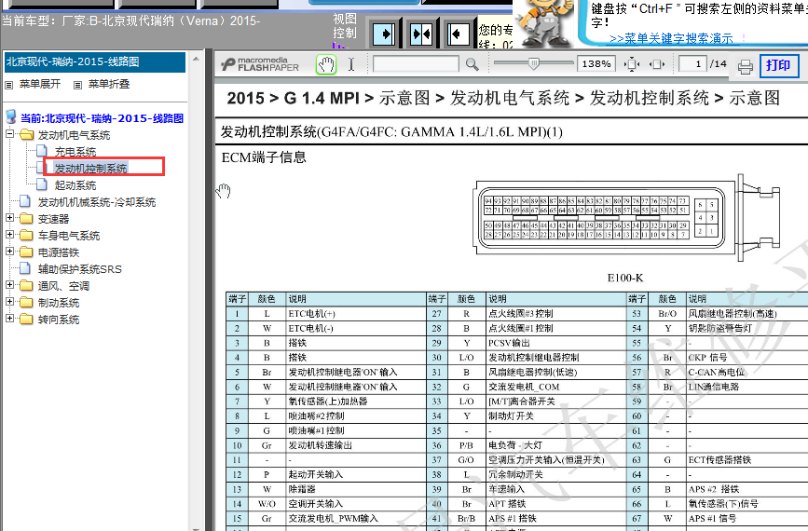Click table cell '交流发电机_COM'

(555, 387)
